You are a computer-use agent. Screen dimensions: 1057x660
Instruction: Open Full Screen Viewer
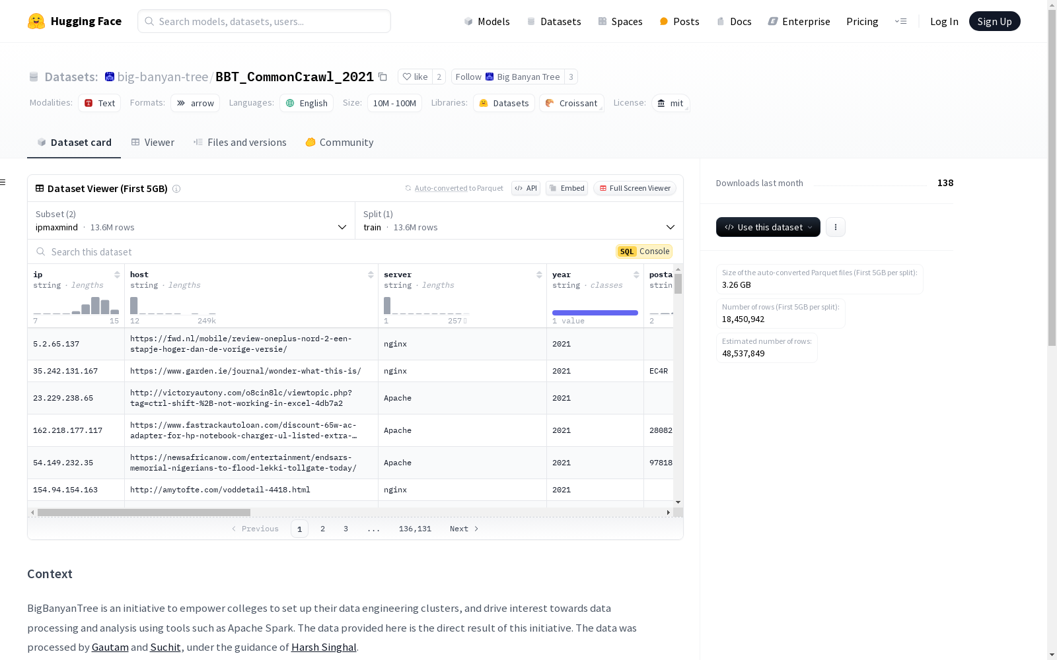635,188
